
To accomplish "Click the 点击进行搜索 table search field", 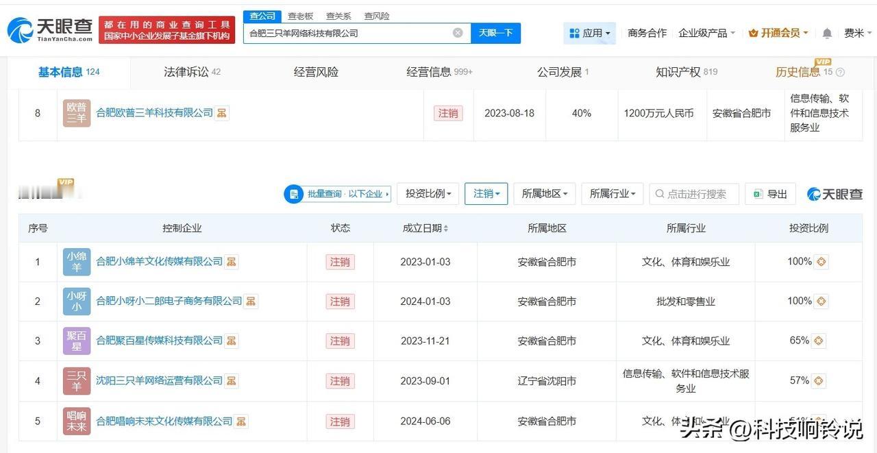I will tap(694, 194).
